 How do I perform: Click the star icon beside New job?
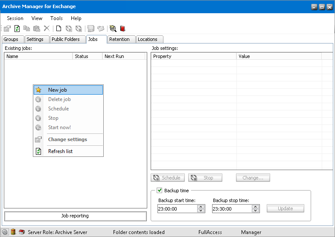[38, 90]
